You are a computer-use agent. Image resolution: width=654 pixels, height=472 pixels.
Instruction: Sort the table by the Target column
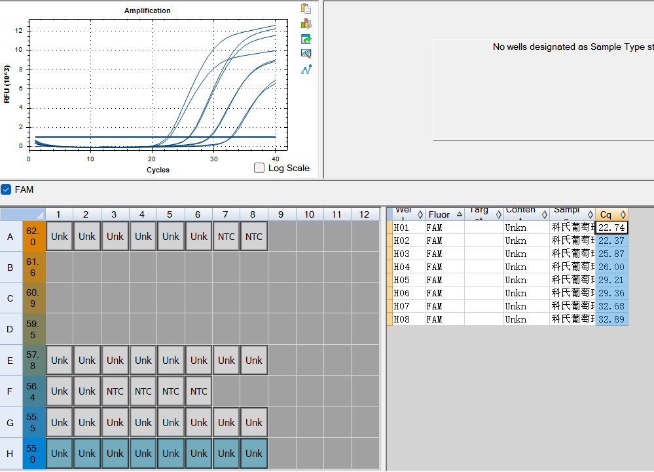point(484,214)
